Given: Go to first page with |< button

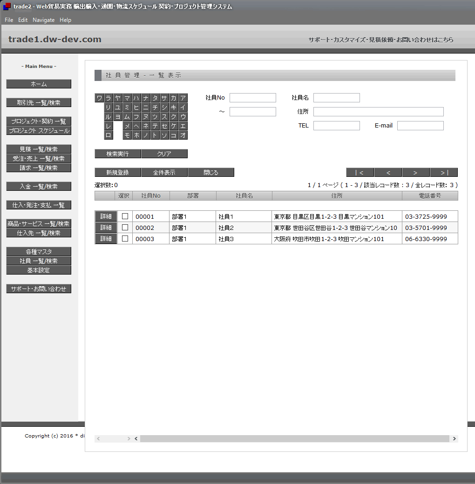Looking at the screenshot, I should coord(360,172).
